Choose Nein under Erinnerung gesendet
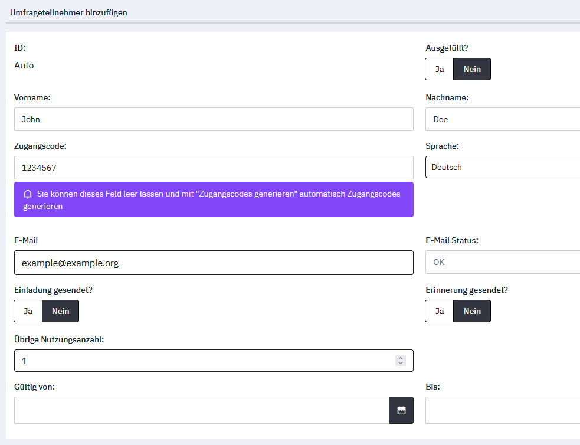Viewport: 580px width, 445px height. click(471, 311)
